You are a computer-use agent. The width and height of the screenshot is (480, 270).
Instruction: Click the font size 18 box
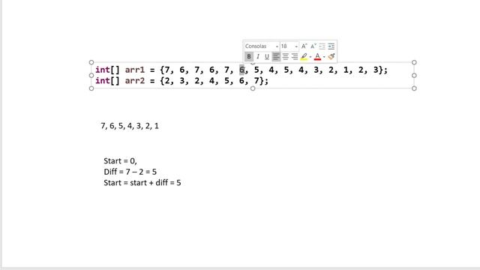click(286, 46)
